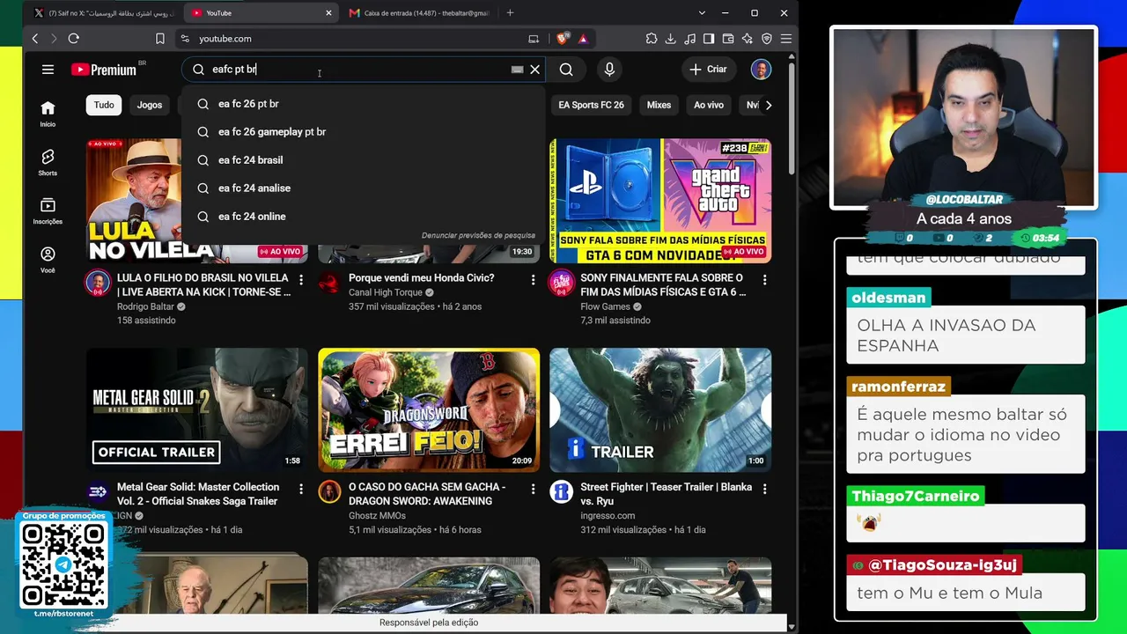This screenshot has width=1127, height=634.
Task: Select the Jogos filter chip
Action: click(x=150, y=105)
